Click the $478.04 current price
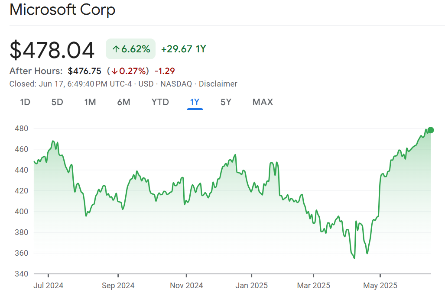Screen dimensions: 445x299 tap(52, 50)
